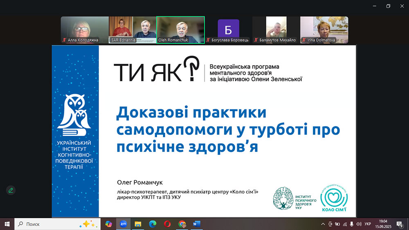Open Zoom from the taskbar
This screenshot has width=409, height=230.
(123, 224)
